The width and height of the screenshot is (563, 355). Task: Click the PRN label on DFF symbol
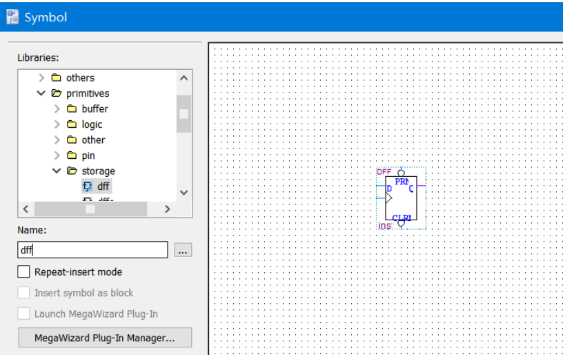(402, 182)
